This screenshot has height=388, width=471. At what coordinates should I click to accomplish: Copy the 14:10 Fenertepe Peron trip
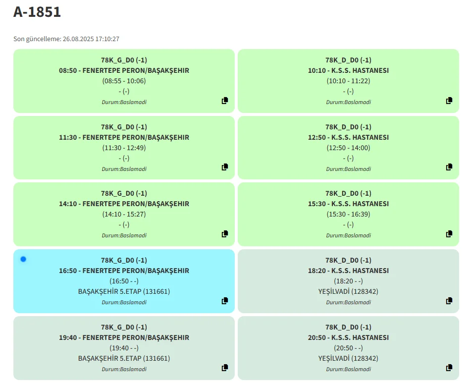[225, 234]
